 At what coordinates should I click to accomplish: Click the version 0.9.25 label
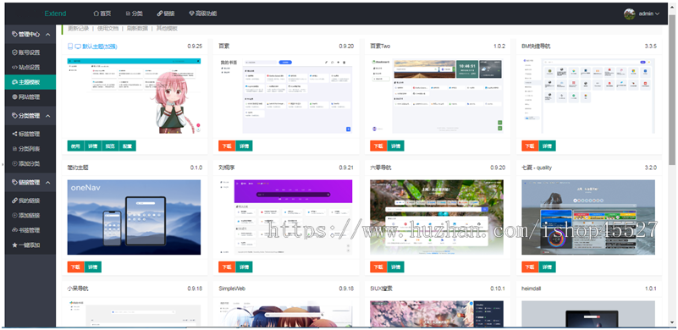195,47
